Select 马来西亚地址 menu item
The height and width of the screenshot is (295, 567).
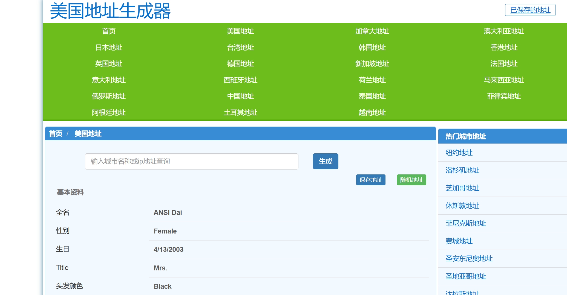pyautogui.click(x=503, y=80)
